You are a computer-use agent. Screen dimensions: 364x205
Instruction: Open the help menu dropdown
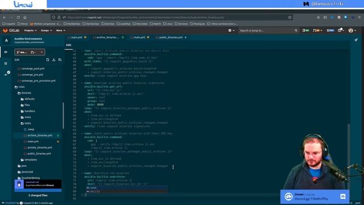click(x=341, y=30)
